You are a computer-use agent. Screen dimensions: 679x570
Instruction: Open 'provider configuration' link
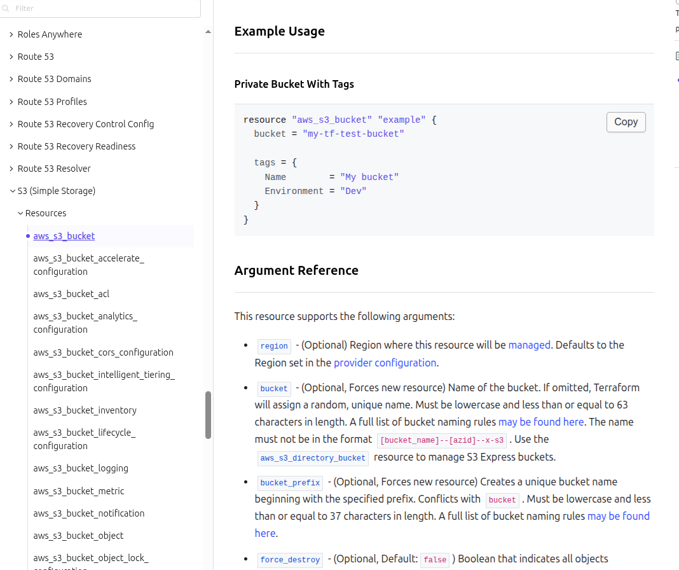coord(385,363)
